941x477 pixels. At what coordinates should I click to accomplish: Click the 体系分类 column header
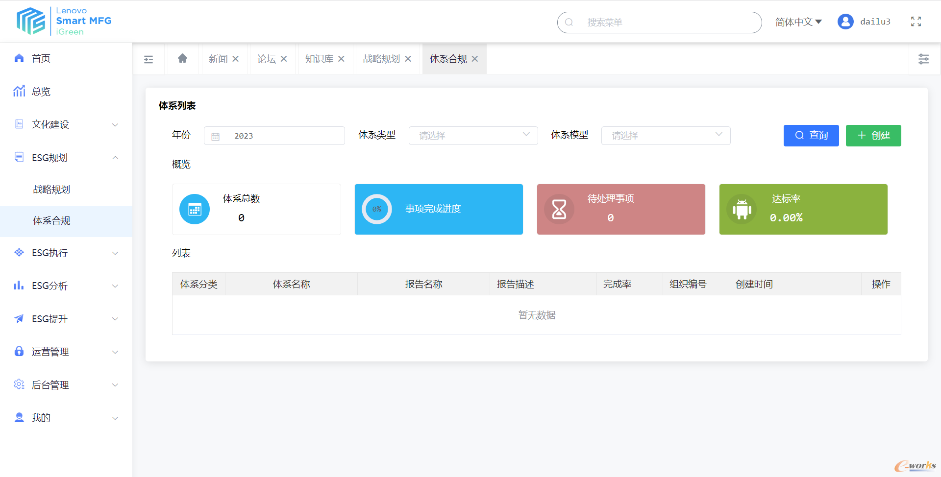tap(199, 285)
